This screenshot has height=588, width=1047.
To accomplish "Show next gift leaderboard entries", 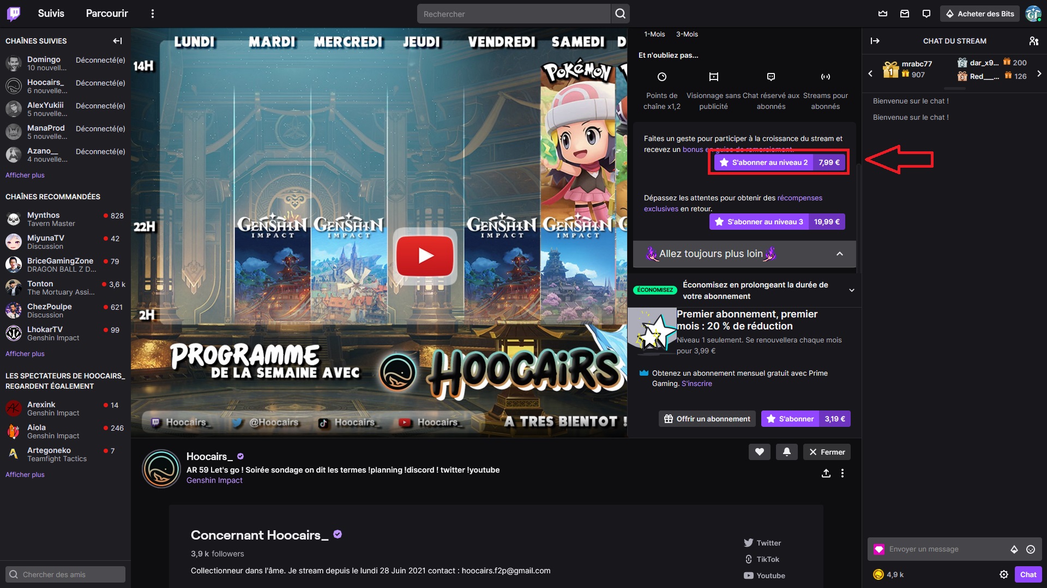I will pos(1039,73).
